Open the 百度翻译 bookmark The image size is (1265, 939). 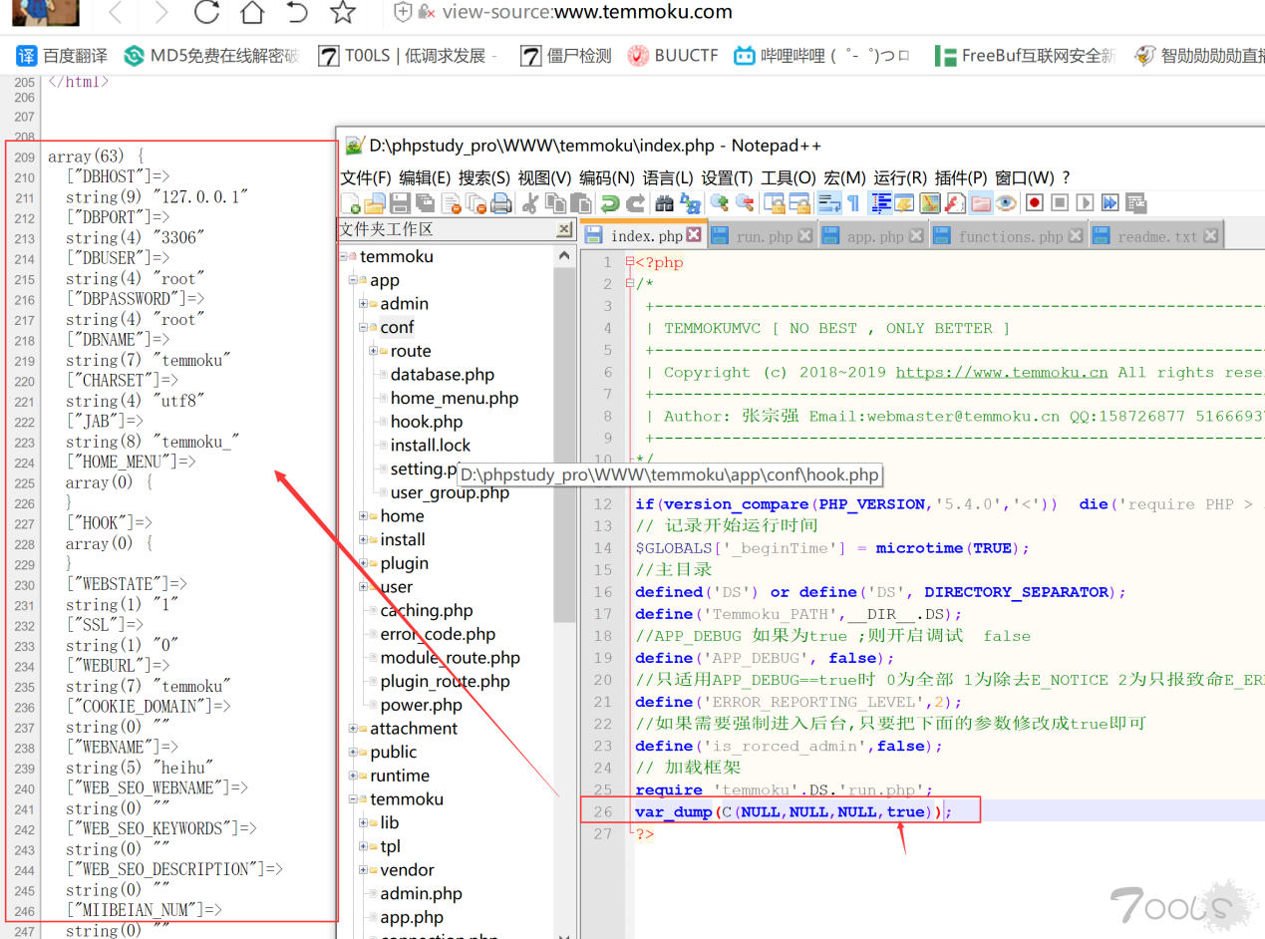pos(61,56)
